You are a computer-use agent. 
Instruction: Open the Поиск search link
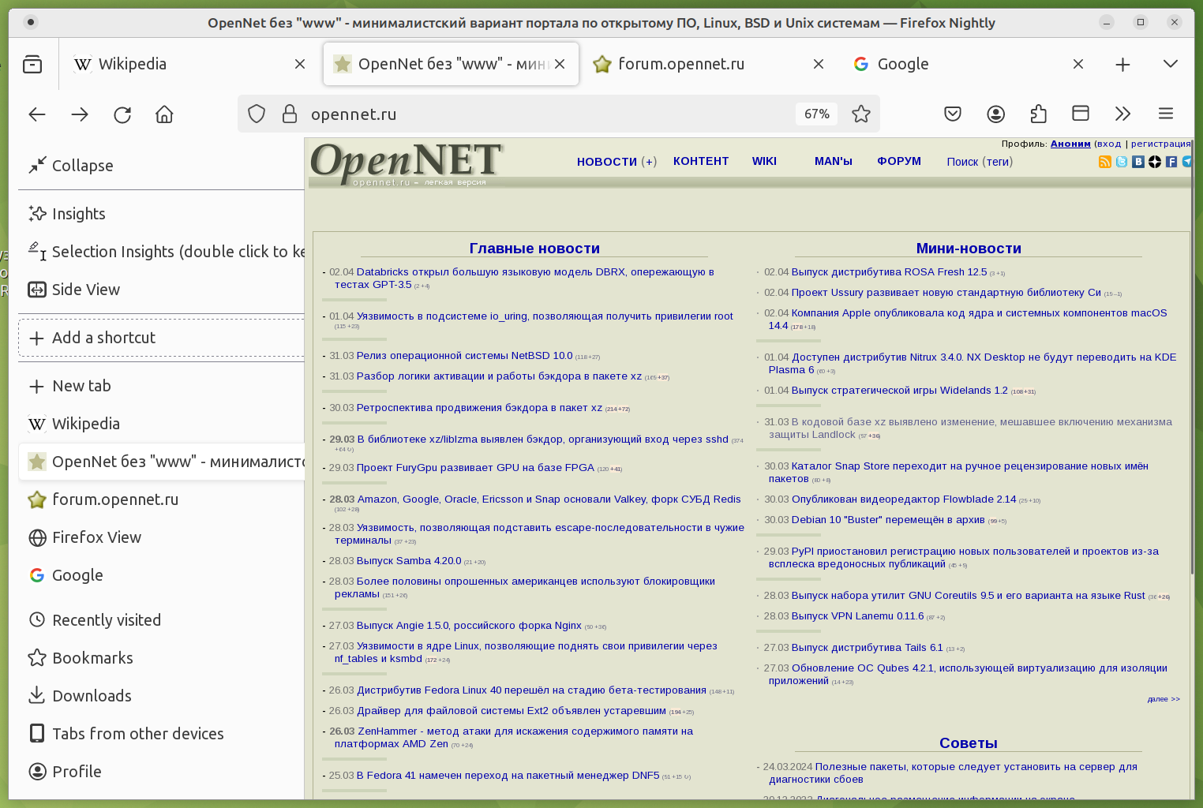(x=962, y=162)
